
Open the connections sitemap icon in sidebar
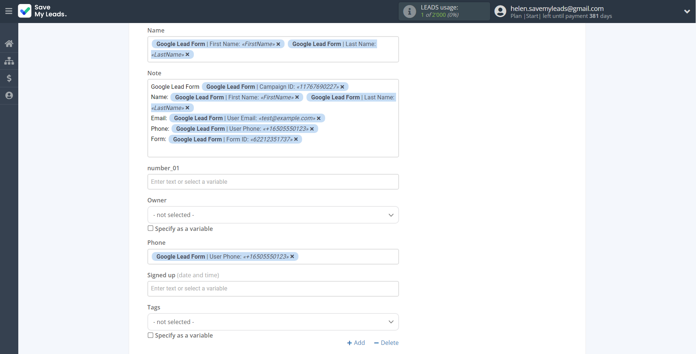(9, 61)
